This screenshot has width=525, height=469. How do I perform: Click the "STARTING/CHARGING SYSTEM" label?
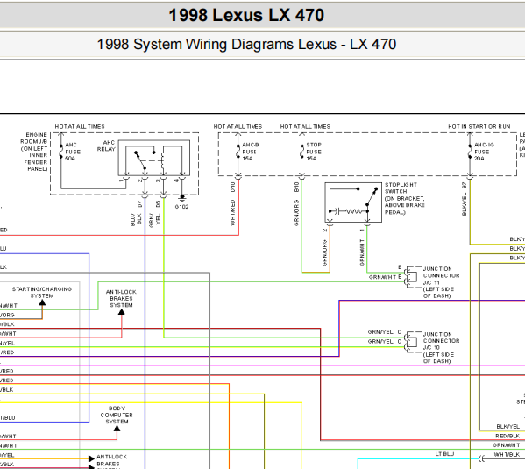[42, 293]
